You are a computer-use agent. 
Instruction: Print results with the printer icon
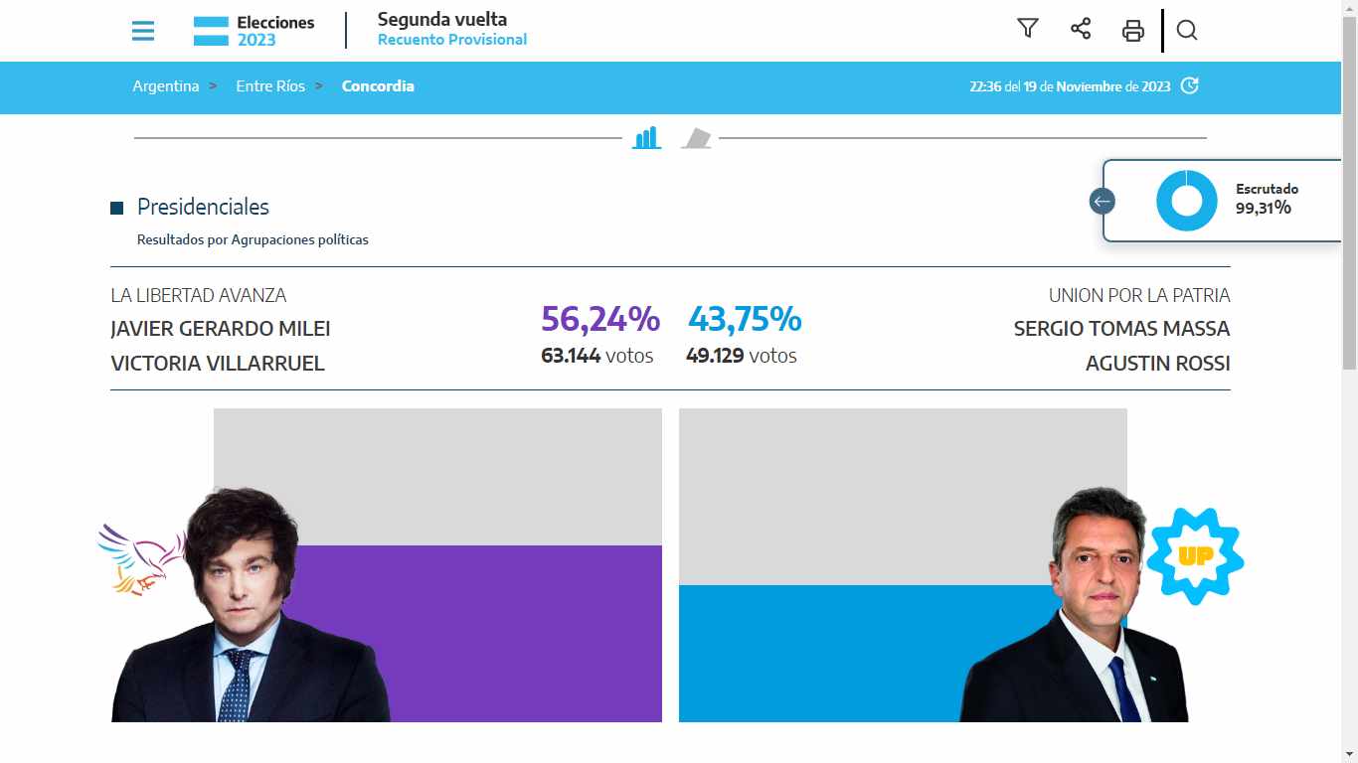1133,31
